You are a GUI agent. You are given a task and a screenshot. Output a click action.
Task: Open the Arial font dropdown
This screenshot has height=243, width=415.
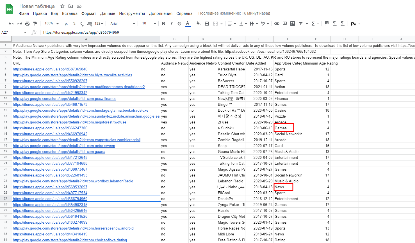122,24
